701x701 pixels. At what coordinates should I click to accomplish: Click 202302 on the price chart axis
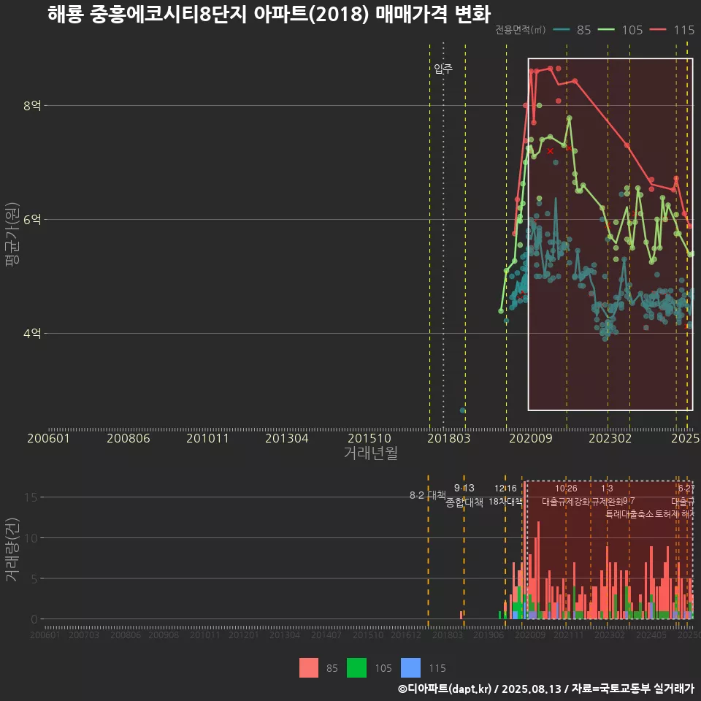click(610, 438)
